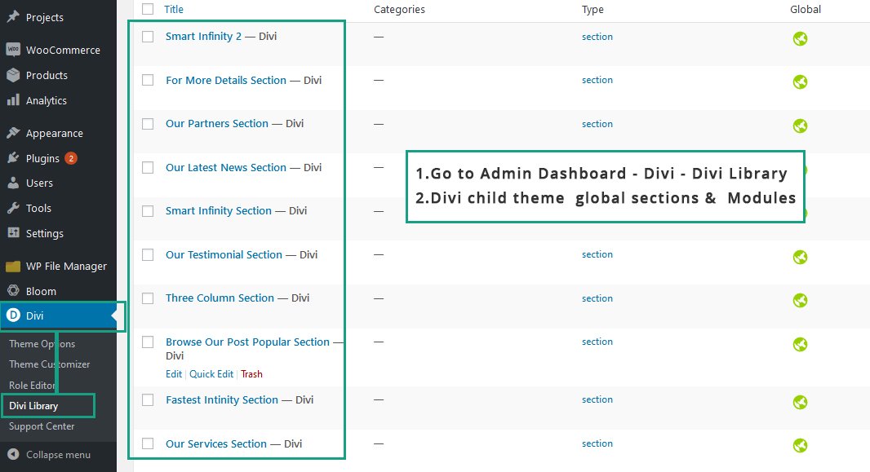Click the WP File Manager folder icon

(13, 266)
